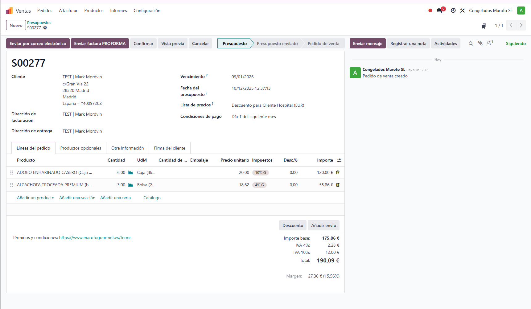Click the debug tools wrench icon

[463, 11]
